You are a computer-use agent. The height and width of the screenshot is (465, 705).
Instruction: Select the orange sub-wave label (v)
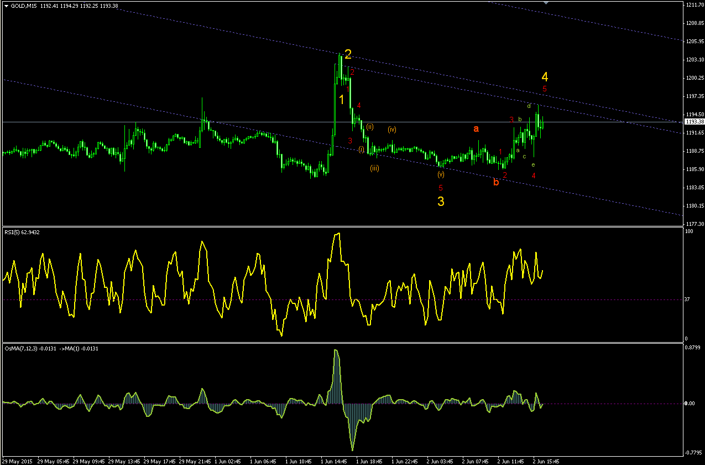click(x=440, y=174)
